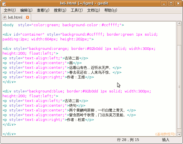The height and width of the screenshot is (144, 183).
Task: Open the 帮助(H) menu
Action: pyautogui.click(x=111, y=10)
